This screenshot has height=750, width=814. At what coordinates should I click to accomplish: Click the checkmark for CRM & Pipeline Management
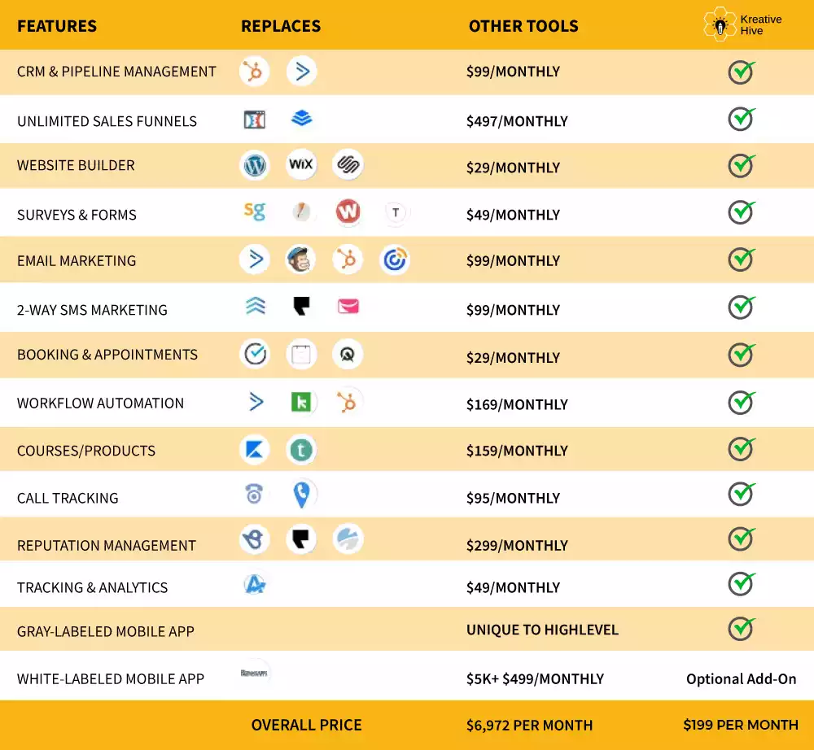[741, 72]
